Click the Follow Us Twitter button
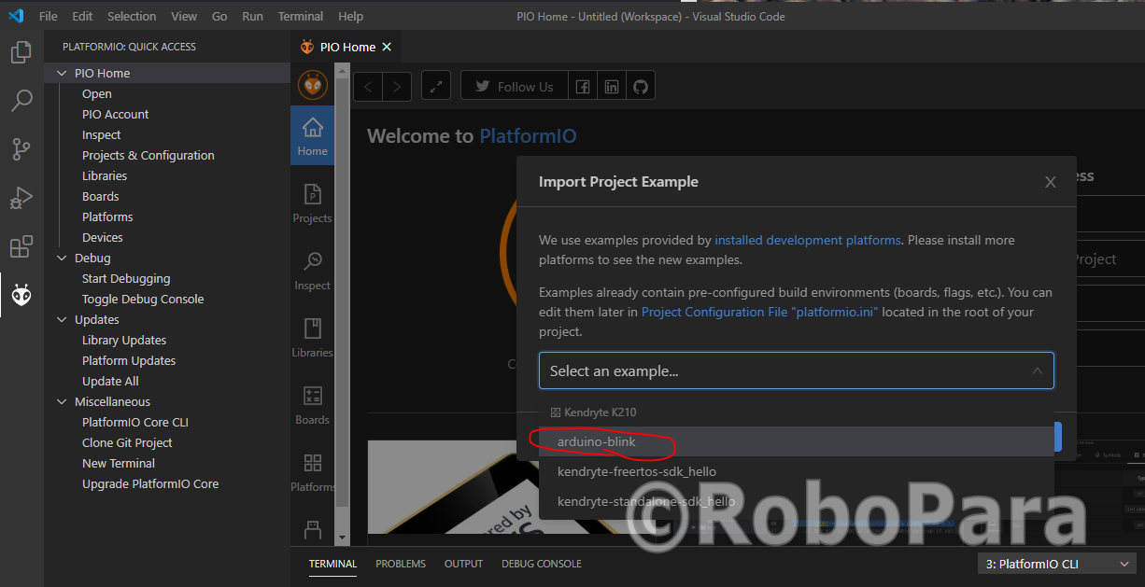 (x=514, y=85)
